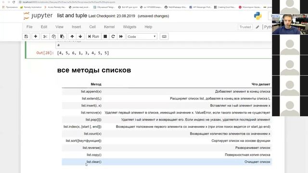The width and height of the screenshot is (308, 173).
Task: Click the list.reverse() table cell
Action: point(92,148)
